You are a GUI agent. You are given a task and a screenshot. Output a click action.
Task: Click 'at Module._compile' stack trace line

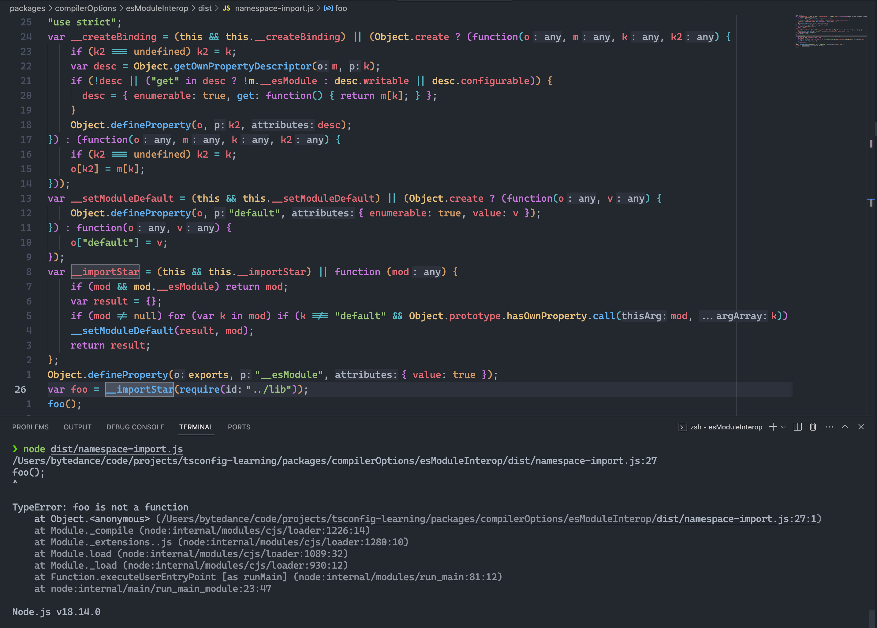pos(202,530)
